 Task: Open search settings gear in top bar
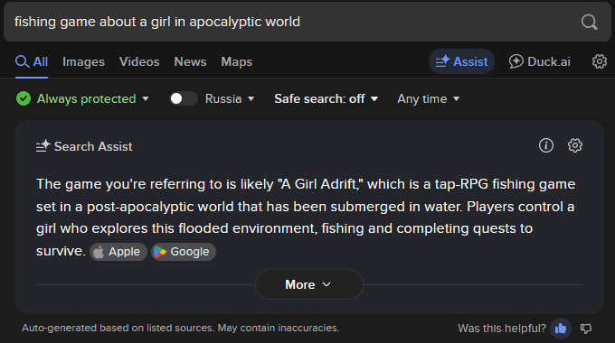coord(600,61)
